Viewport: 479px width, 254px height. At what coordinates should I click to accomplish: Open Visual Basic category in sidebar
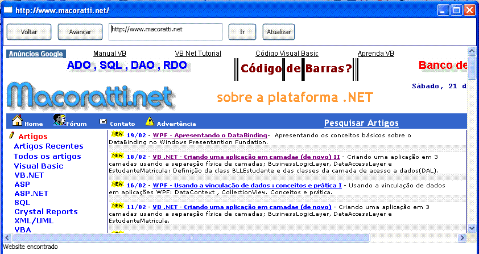pyautogui.click(x=39, y=166)
